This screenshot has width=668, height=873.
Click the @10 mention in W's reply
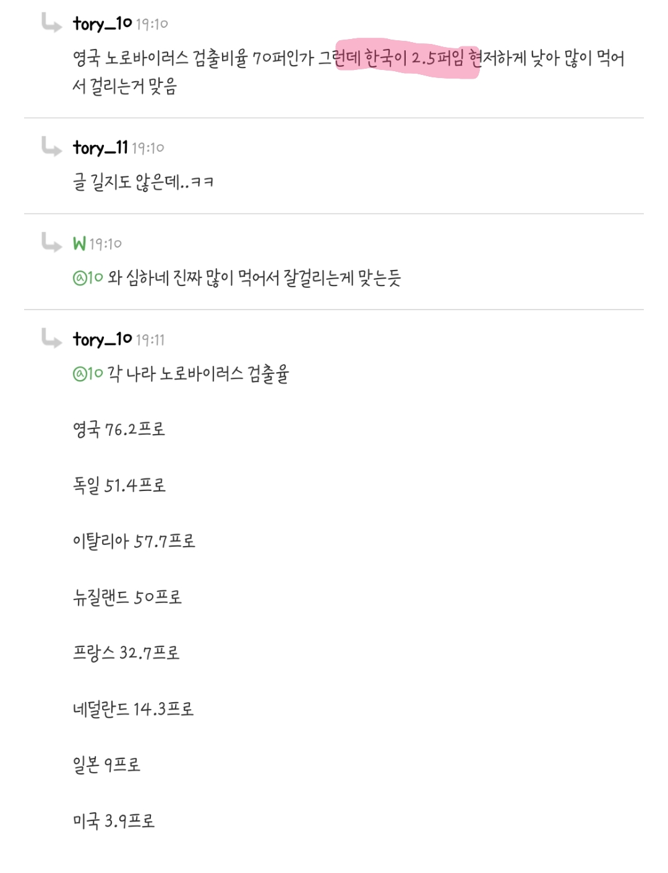tap(88, 278)
